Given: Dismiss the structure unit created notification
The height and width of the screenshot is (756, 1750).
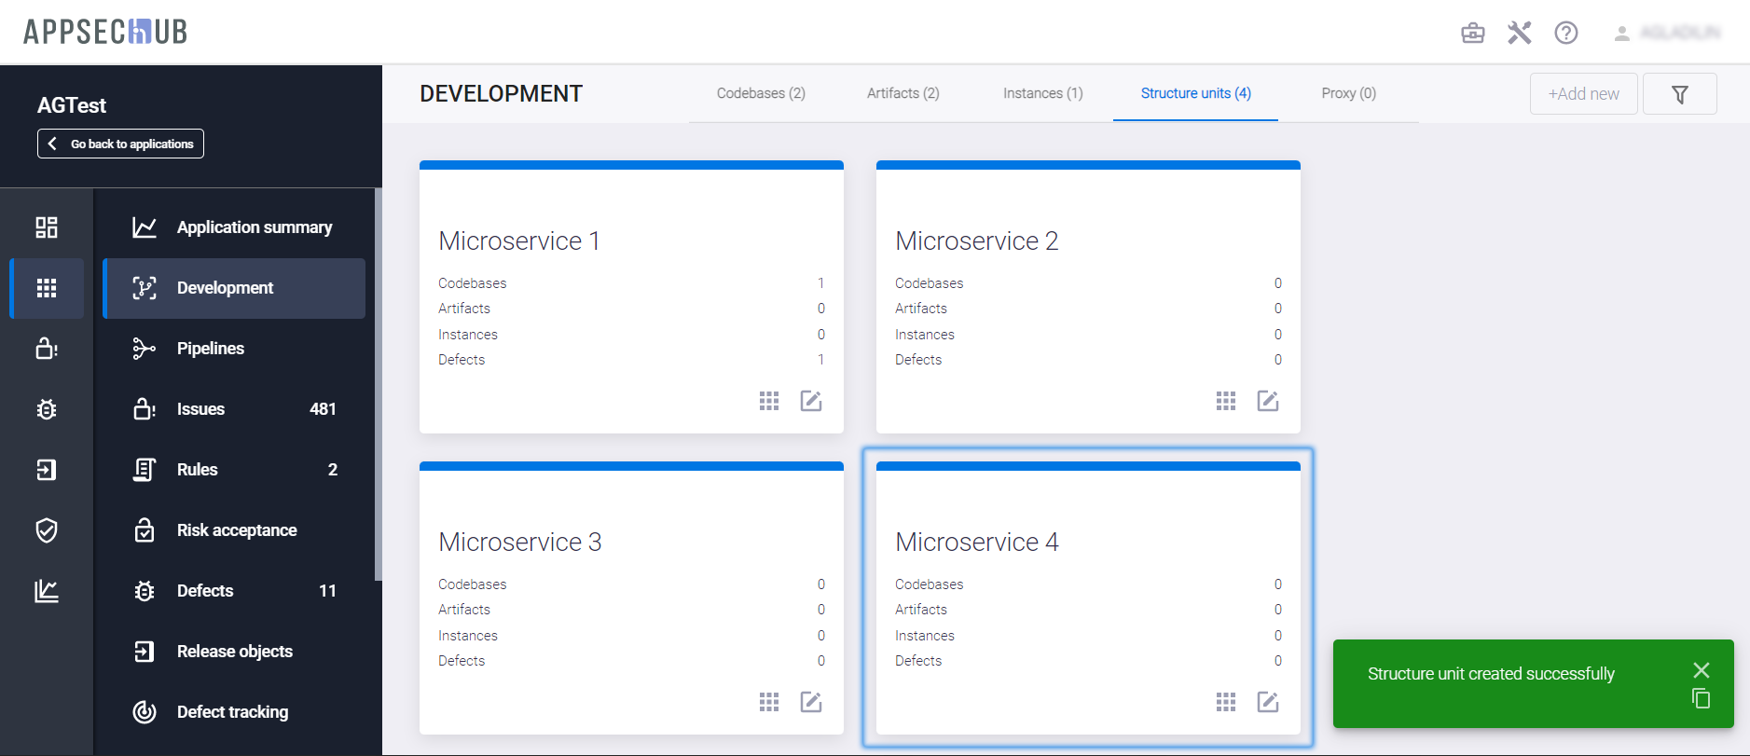Looking at the screenshot, I should click(1701, 670).
